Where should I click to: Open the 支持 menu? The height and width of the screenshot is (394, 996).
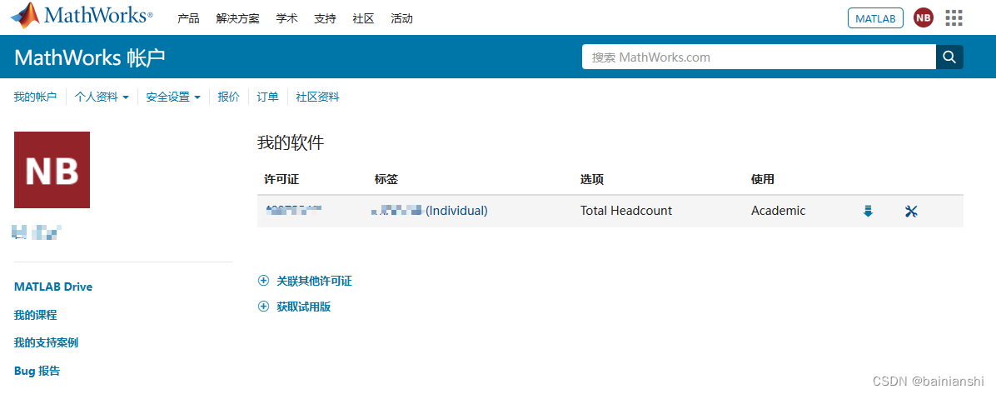[325, 18]
